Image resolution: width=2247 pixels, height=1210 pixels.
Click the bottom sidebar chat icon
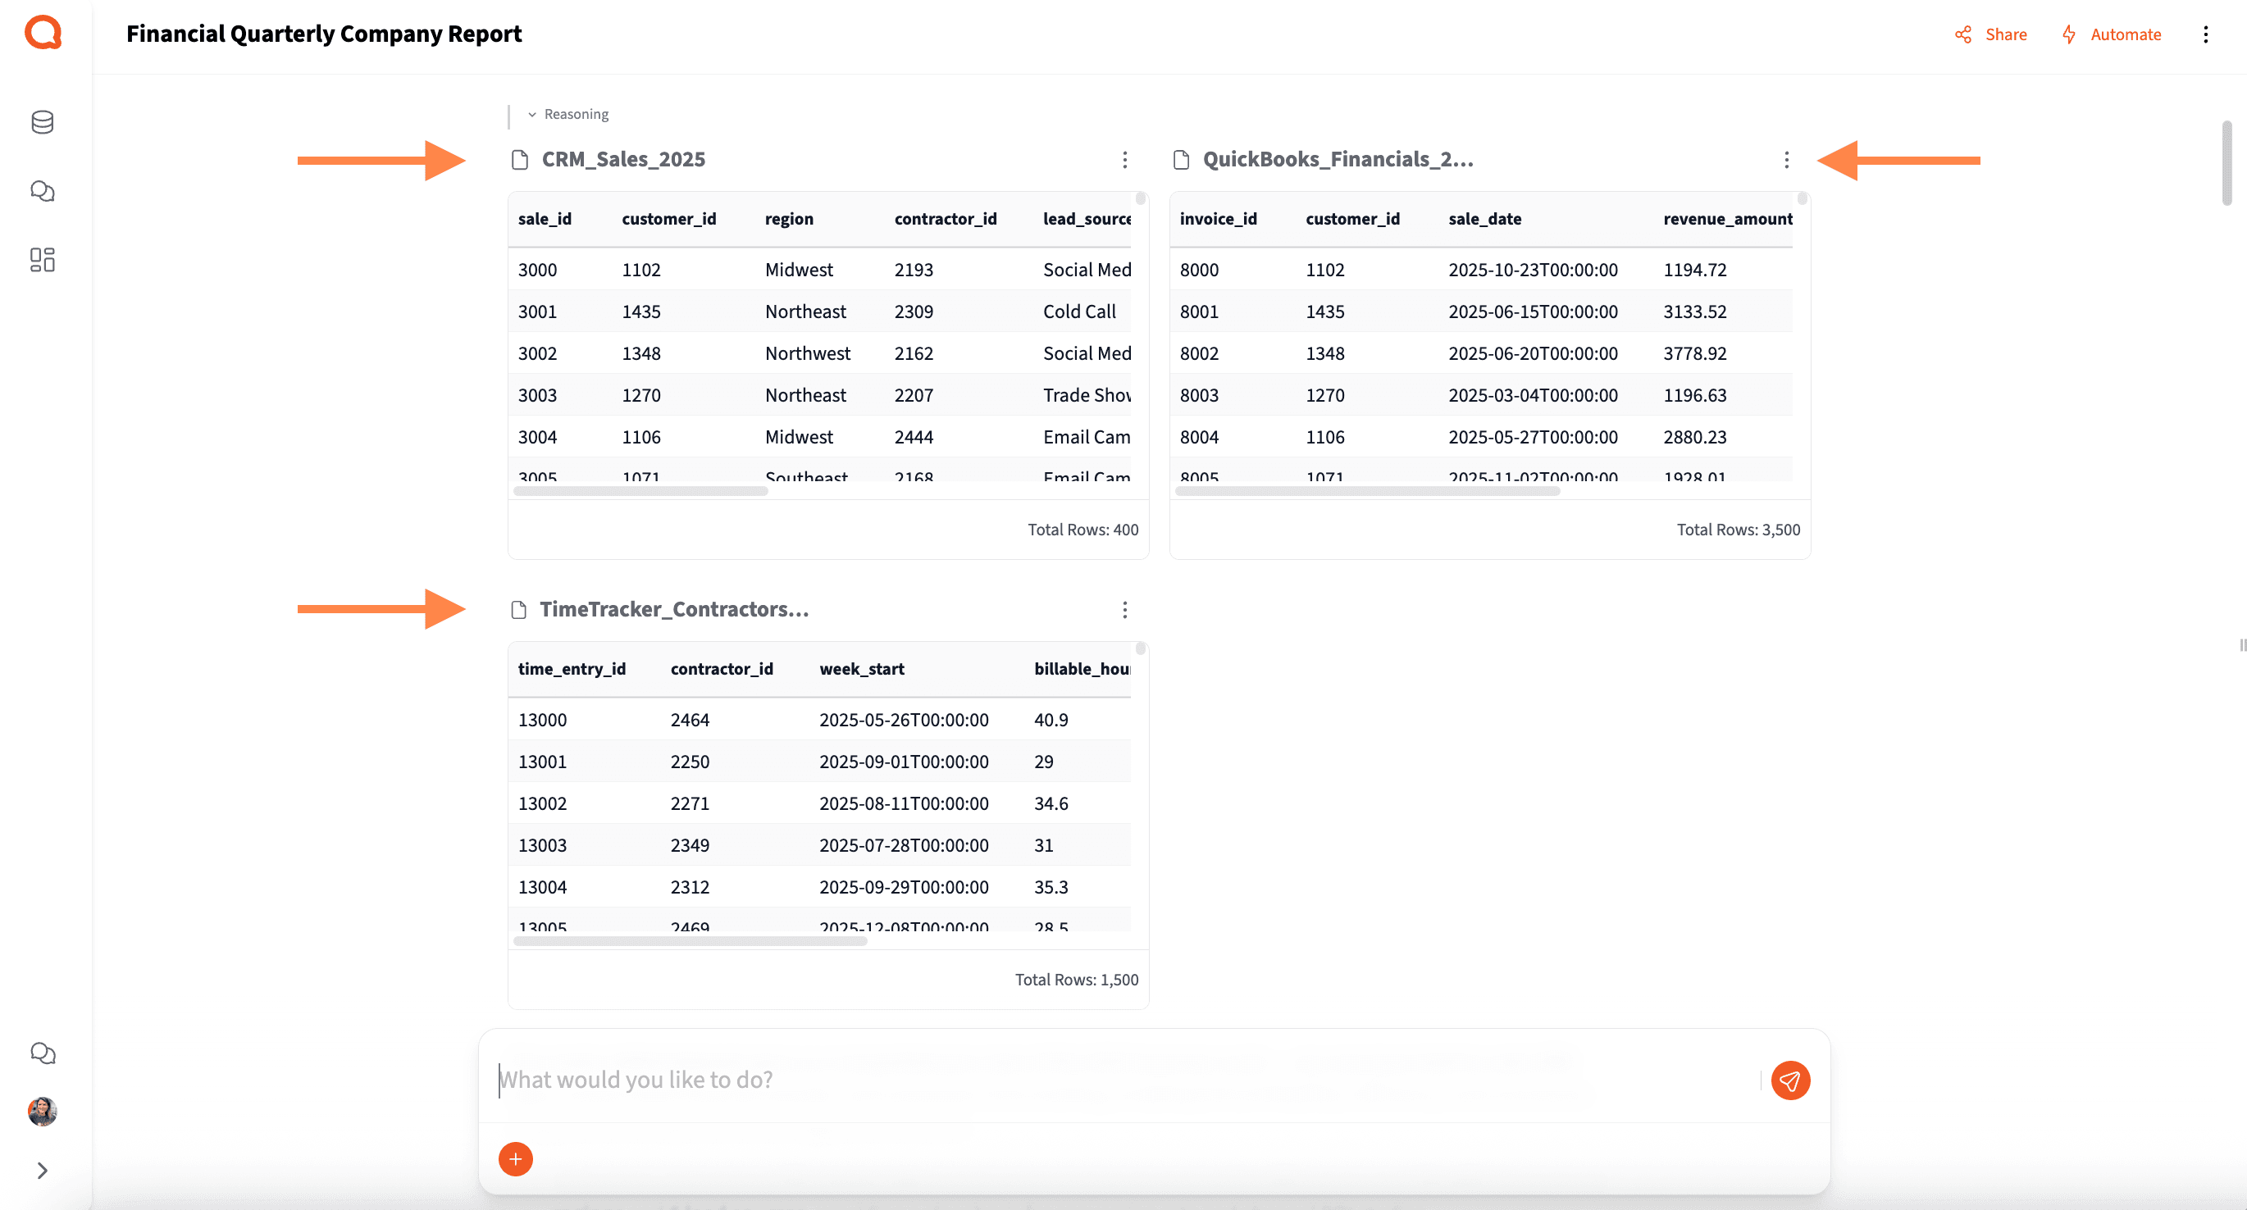pyautogui.click(x=43, y=1053)
